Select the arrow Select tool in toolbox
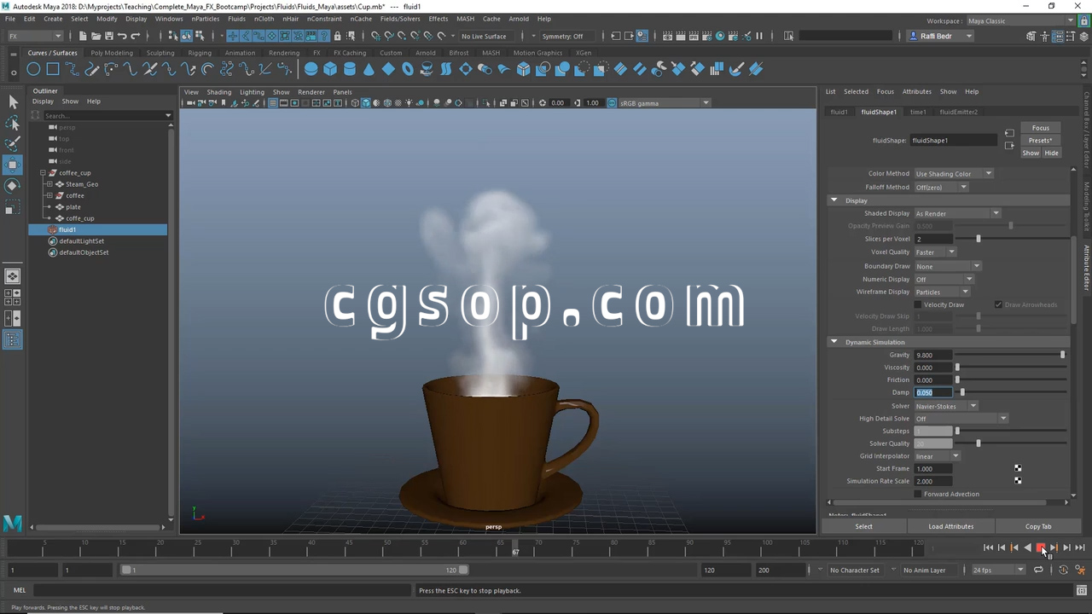The height and width of the screenshot is (614, 1092). tap(13, 102)
